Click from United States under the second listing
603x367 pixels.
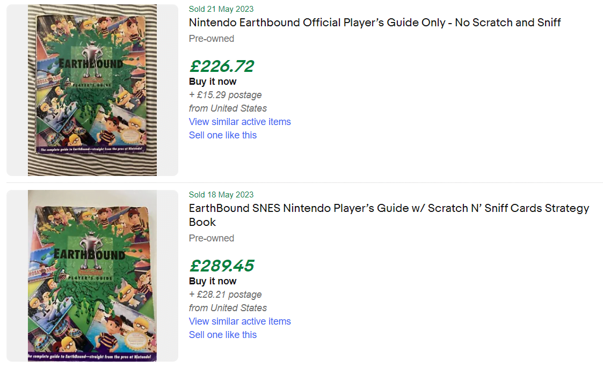228,308
